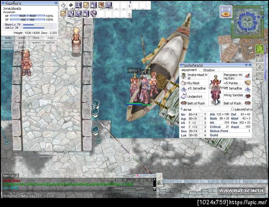
Task: Collapse the status section double chevron
Action: 182,109
